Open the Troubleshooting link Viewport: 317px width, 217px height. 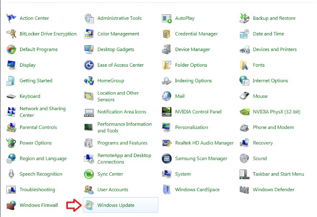[x=37, y=190]
